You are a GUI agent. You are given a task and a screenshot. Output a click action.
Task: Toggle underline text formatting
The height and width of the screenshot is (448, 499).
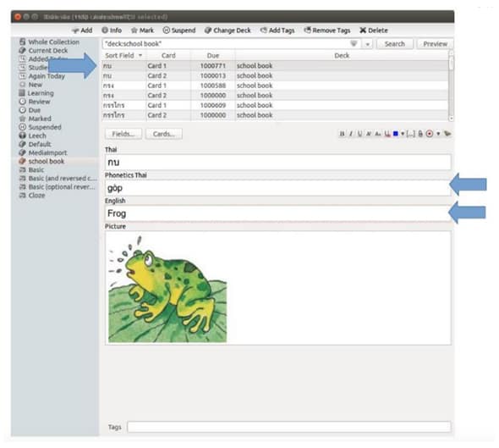tap(360, 134)
